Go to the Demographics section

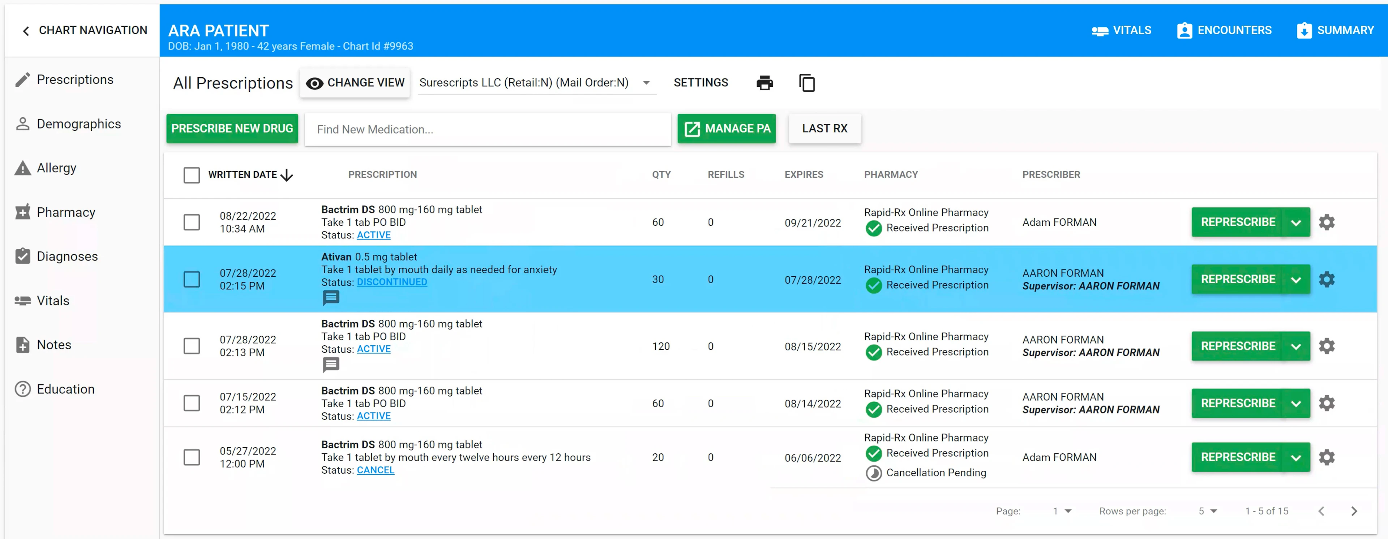[x=22, y=123]
